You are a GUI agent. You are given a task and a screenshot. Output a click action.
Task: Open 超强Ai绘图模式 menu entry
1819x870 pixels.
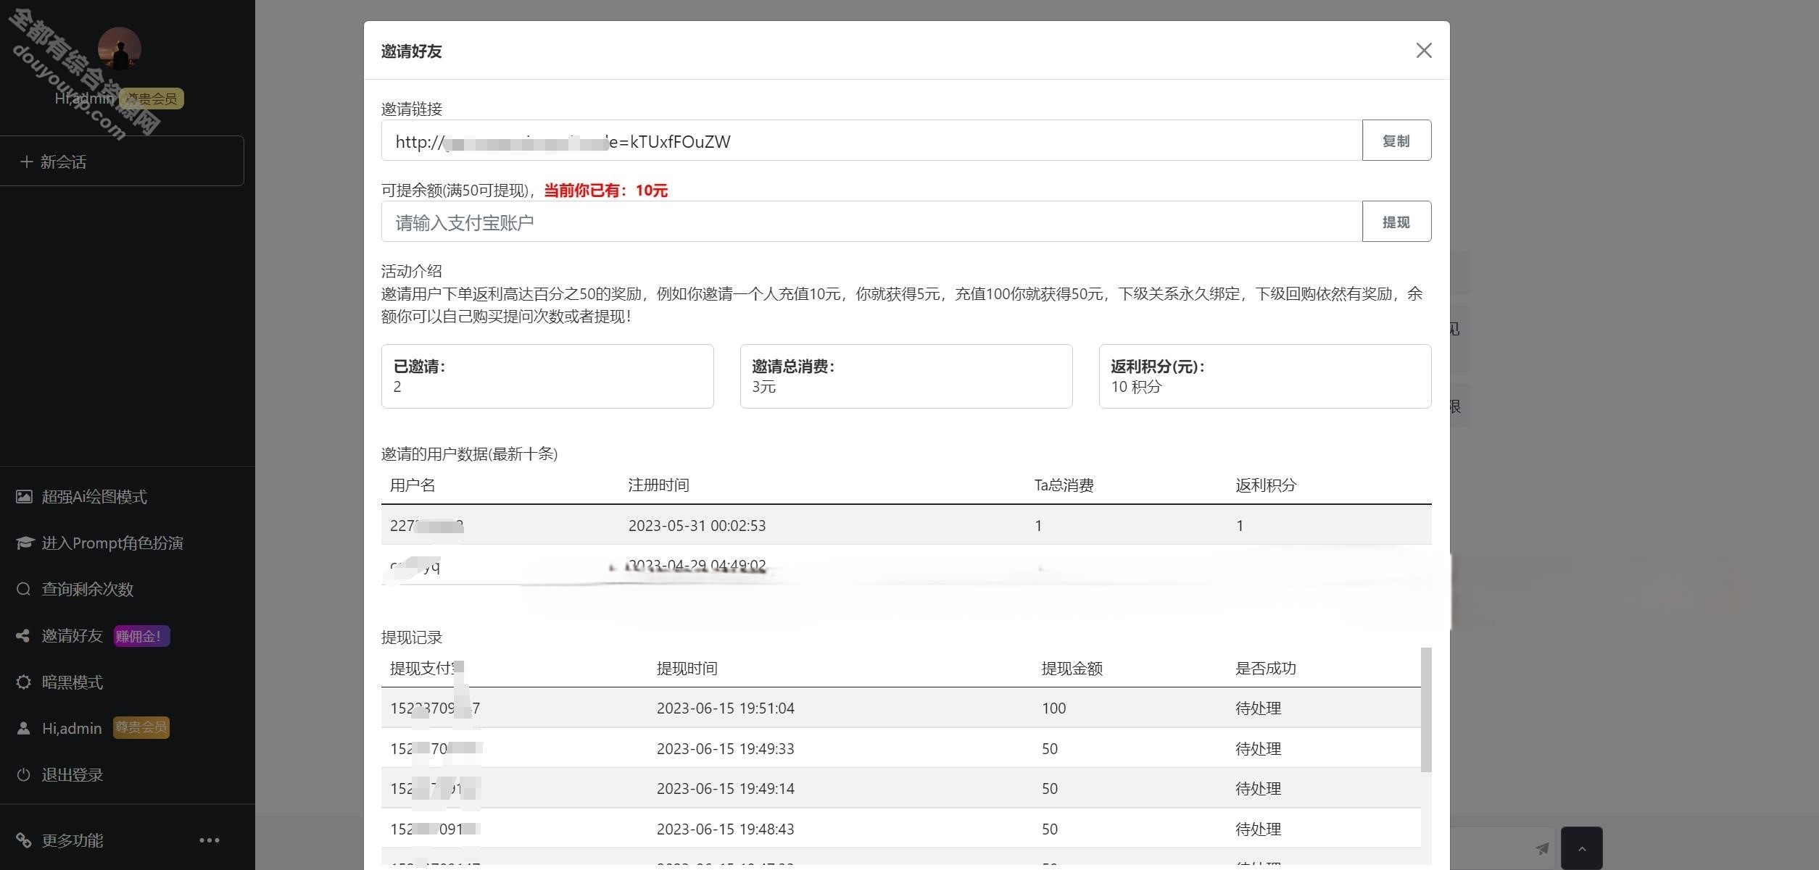[94, 496]
